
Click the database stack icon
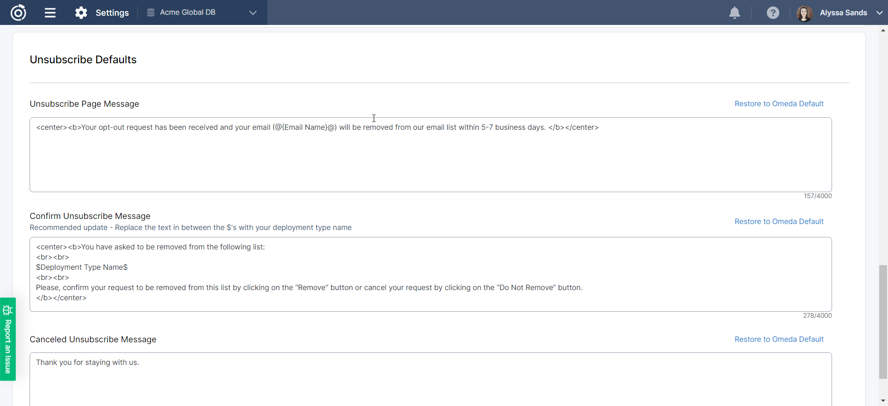pyautogui.click(x=151, y=12)
